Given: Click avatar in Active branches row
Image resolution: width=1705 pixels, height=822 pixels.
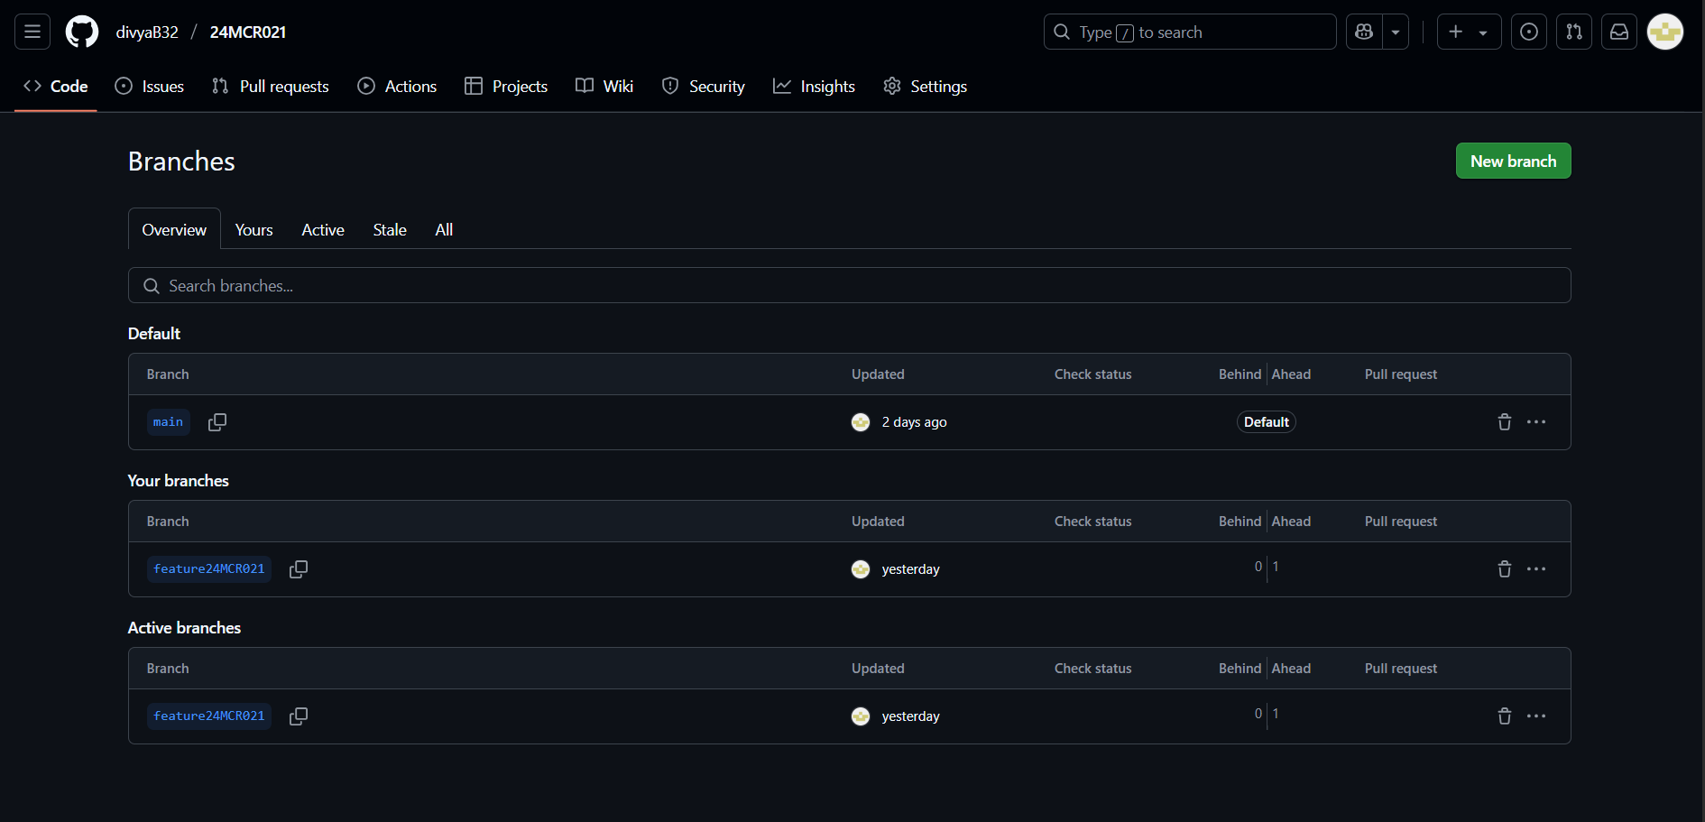Looking at the screenshot, I should (x=861, y=716).
